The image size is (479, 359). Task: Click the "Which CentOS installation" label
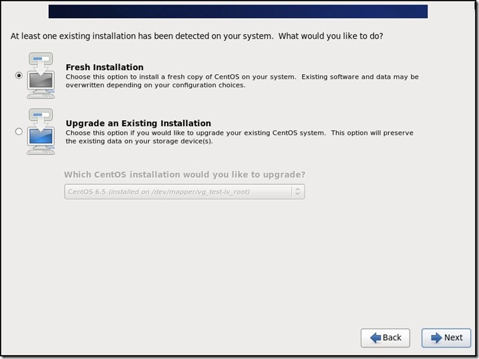click(x=184, y=175)
